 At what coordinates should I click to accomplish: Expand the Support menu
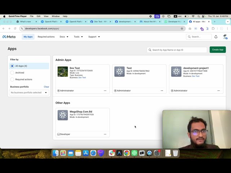[94, 37]
